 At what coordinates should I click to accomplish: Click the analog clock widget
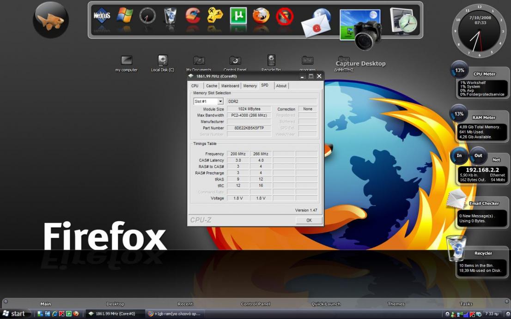479,31
